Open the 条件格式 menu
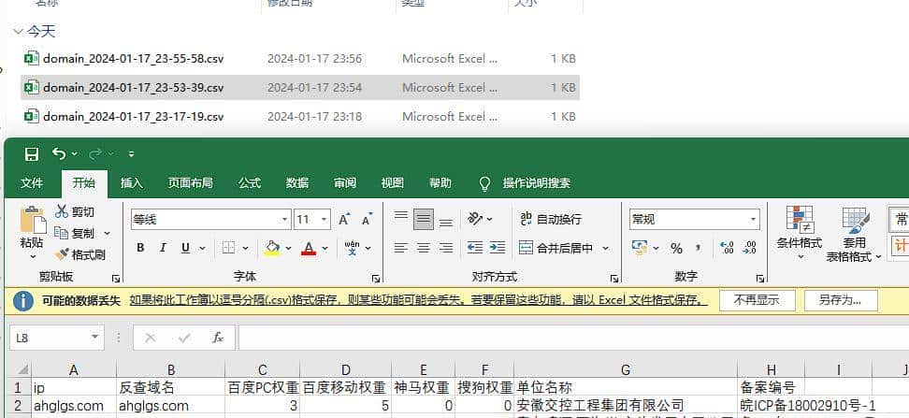 coord(800,233)
